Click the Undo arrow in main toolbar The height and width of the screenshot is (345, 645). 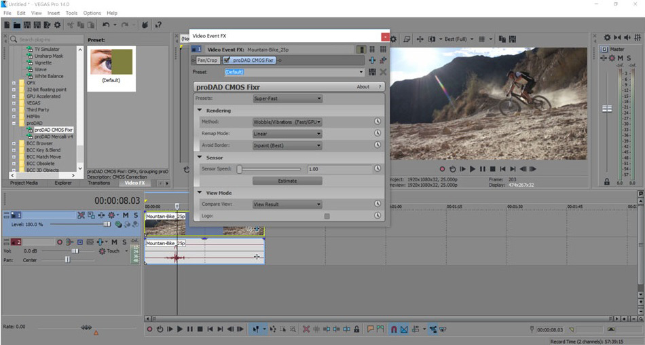pyautogui.click(x=106, y=25)
